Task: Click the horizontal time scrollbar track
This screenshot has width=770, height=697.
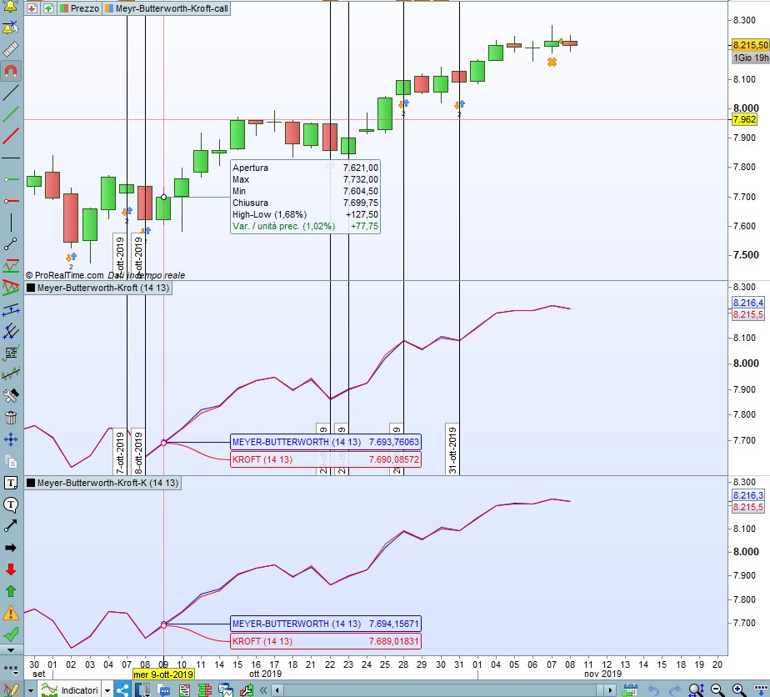Action: pos(443,690)
